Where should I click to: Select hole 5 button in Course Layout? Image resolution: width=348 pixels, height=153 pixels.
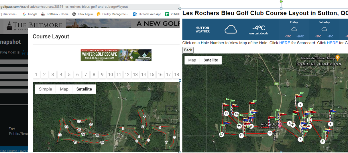[x=69, y=75]
